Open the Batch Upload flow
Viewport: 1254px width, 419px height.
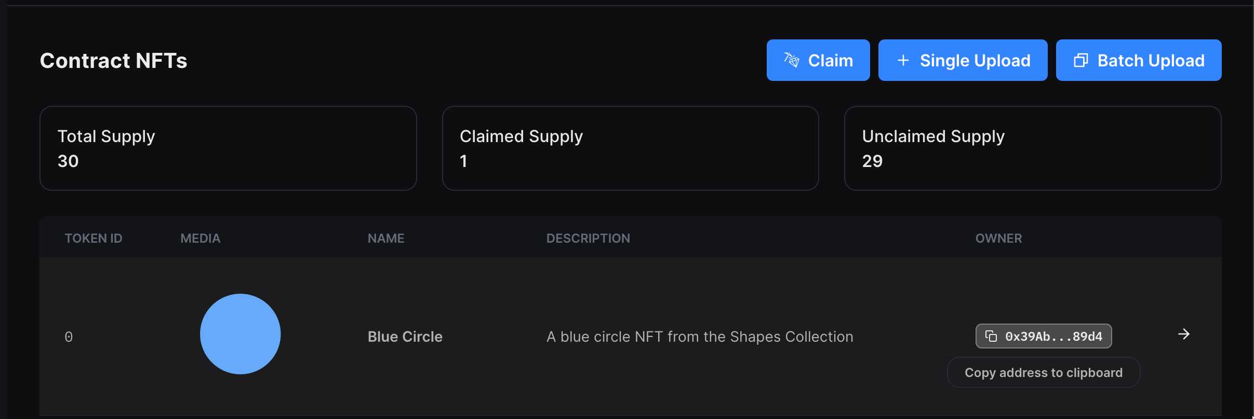tap(1139, 60)
